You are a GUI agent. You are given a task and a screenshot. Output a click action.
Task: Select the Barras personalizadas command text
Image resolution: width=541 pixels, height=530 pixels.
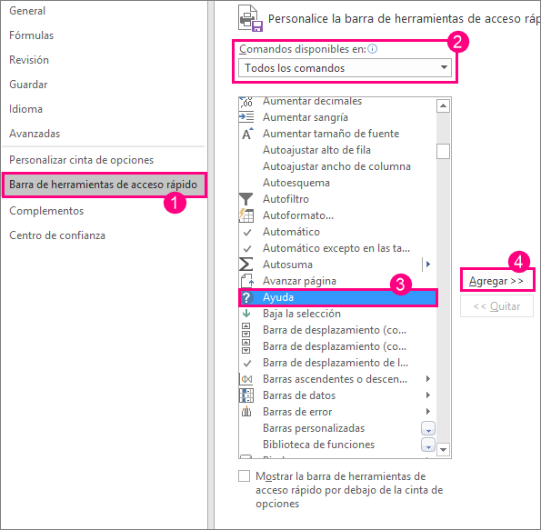(314, 428)
